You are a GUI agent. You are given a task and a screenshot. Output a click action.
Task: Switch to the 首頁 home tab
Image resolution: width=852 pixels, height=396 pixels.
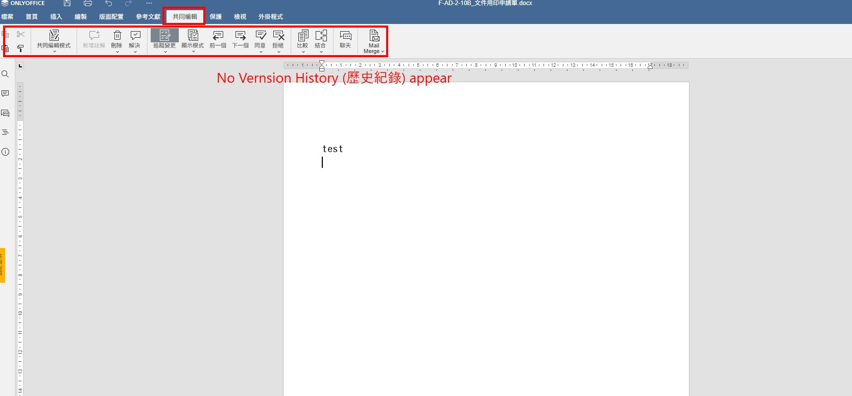tap(32, 17)
